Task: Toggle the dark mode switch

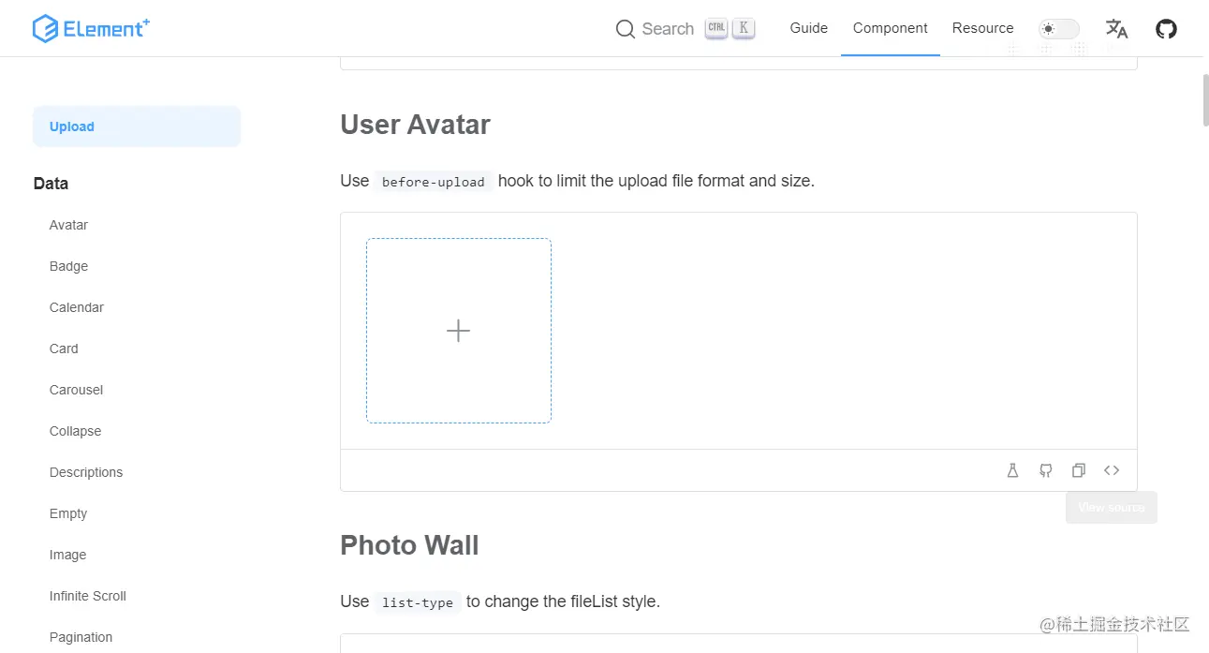Action: pos(1059,29)
